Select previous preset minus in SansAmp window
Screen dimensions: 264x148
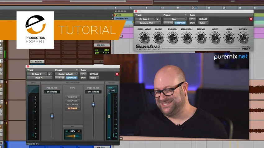click(x=165, y=23)
